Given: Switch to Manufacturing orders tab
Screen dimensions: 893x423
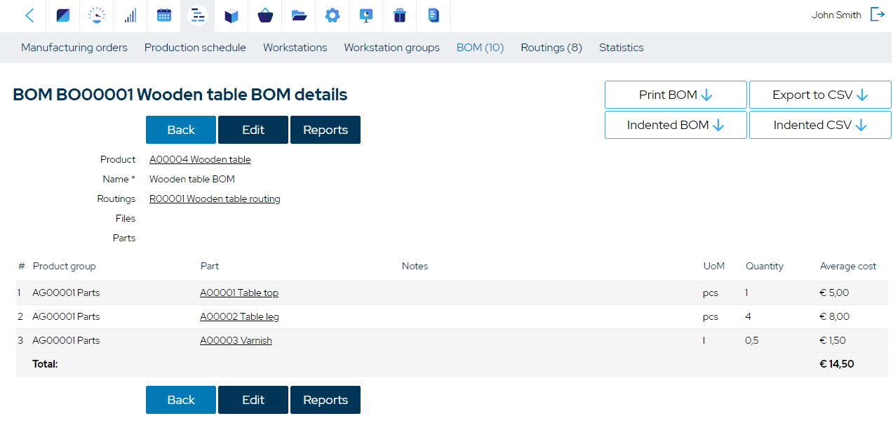Looking at the screenshot, I should click(x=74, y=48).
